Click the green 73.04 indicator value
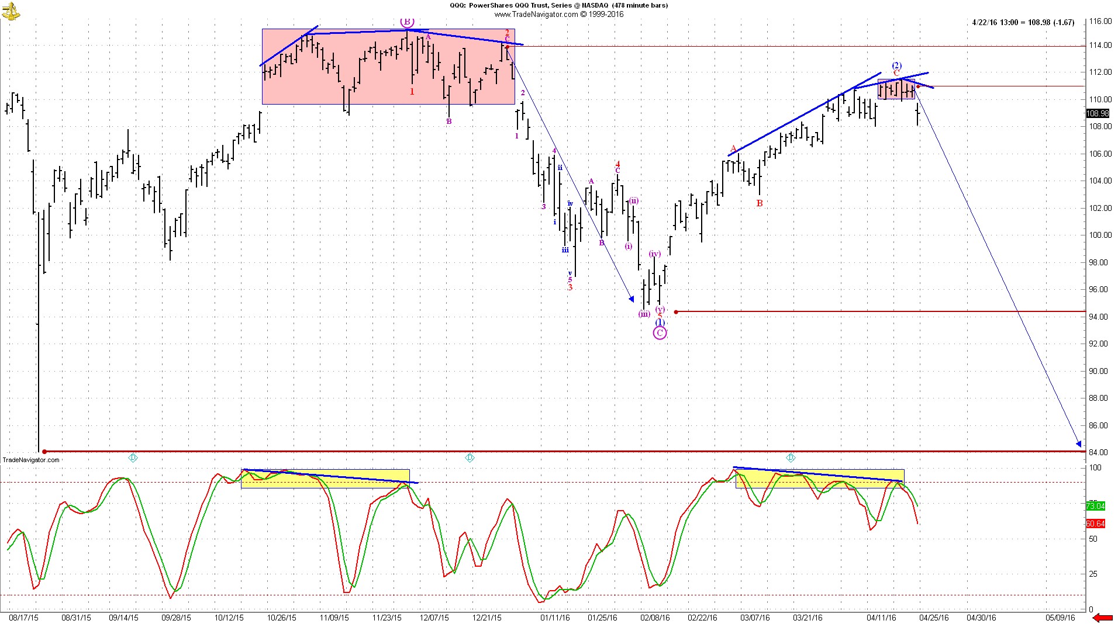Image resolution: width=1118 pixels, height=624 pixels. 1095,506
